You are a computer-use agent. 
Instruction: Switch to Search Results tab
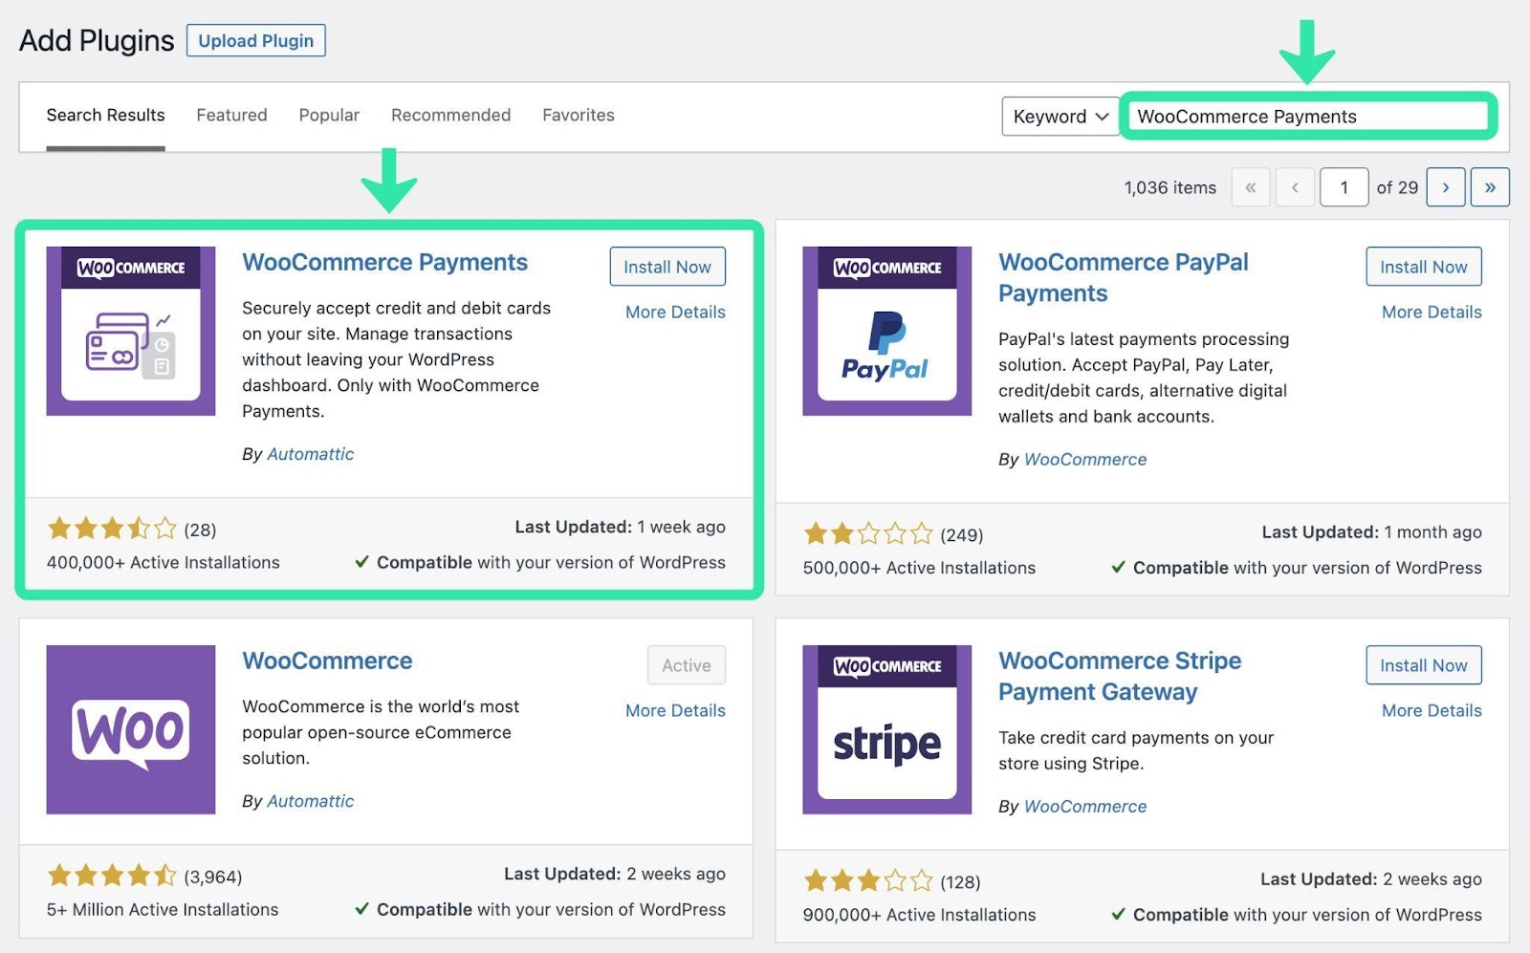tap(105, 116)
